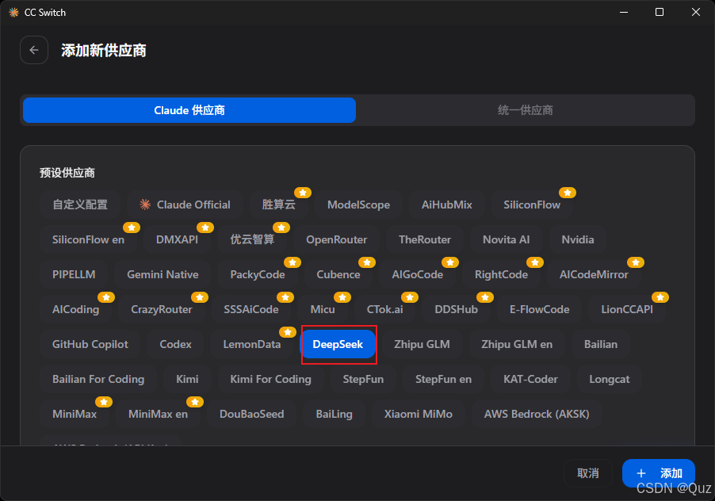The height and width of the screenshot is (501, 715).
Task: Pick Kimi For Coding preset
Action: click(x=270, y=379)
